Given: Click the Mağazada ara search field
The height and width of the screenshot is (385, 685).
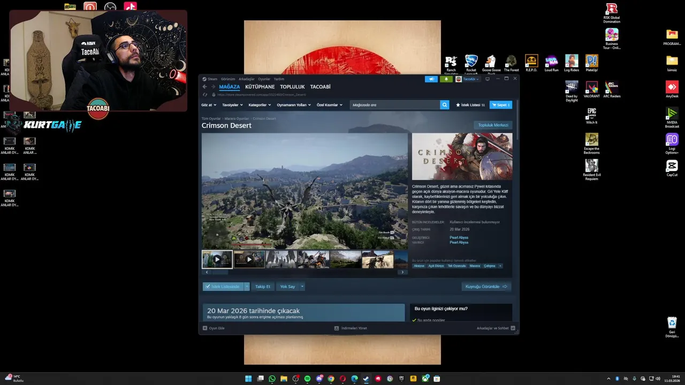Looking at the screenshot, I should tap(395, 105).
